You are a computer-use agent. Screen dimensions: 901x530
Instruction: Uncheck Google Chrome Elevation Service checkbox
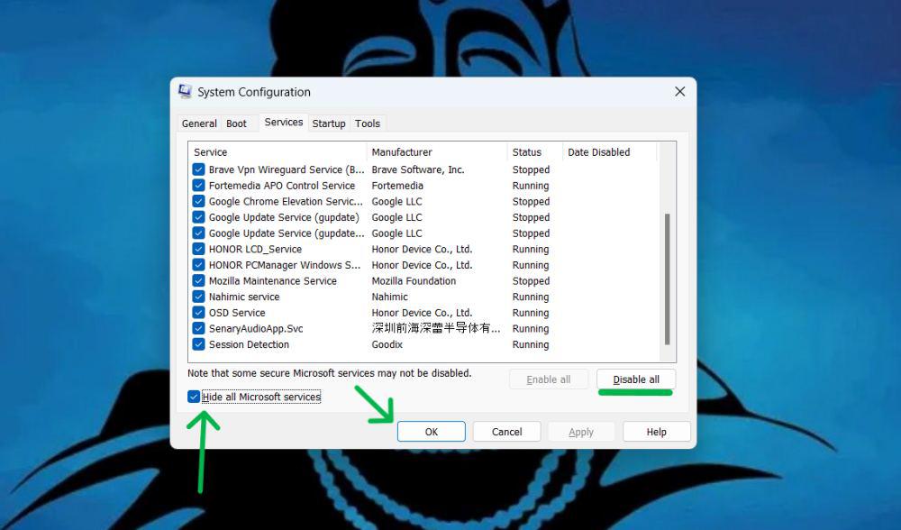coord(198,201)
